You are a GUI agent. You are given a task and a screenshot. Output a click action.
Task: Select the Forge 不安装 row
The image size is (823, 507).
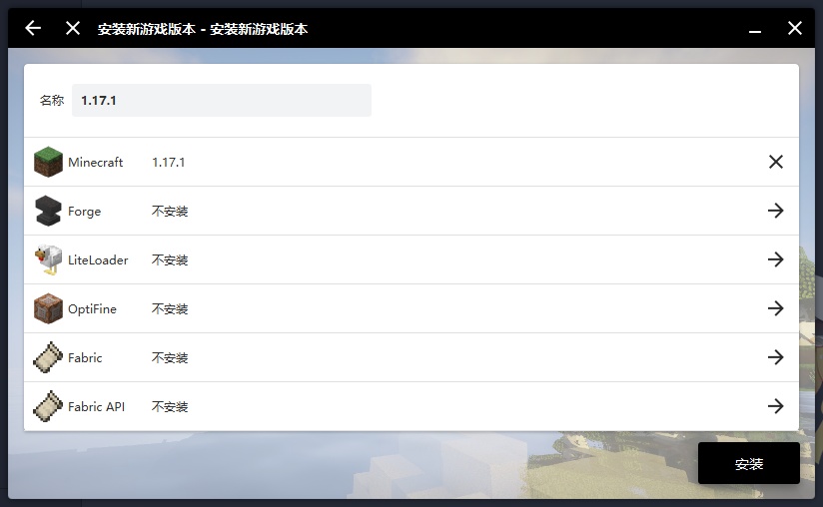[x=400, y=211]
